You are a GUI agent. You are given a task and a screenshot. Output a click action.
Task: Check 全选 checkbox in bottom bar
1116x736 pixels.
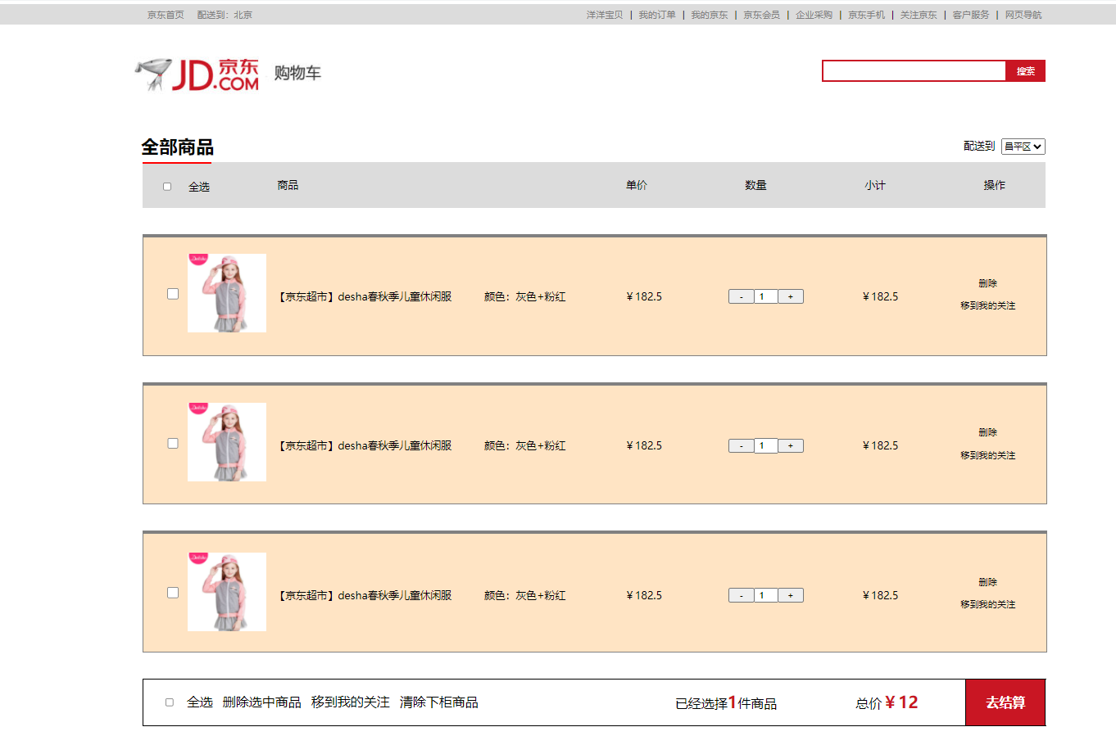point(170,702)
